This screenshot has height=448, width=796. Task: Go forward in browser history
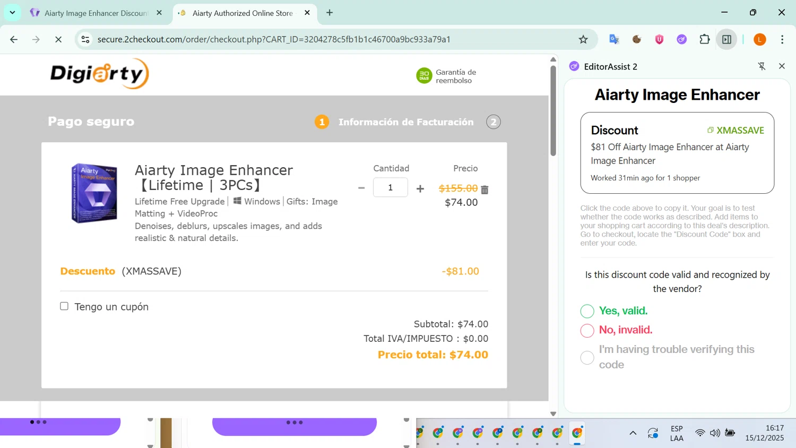pos(36,39)
